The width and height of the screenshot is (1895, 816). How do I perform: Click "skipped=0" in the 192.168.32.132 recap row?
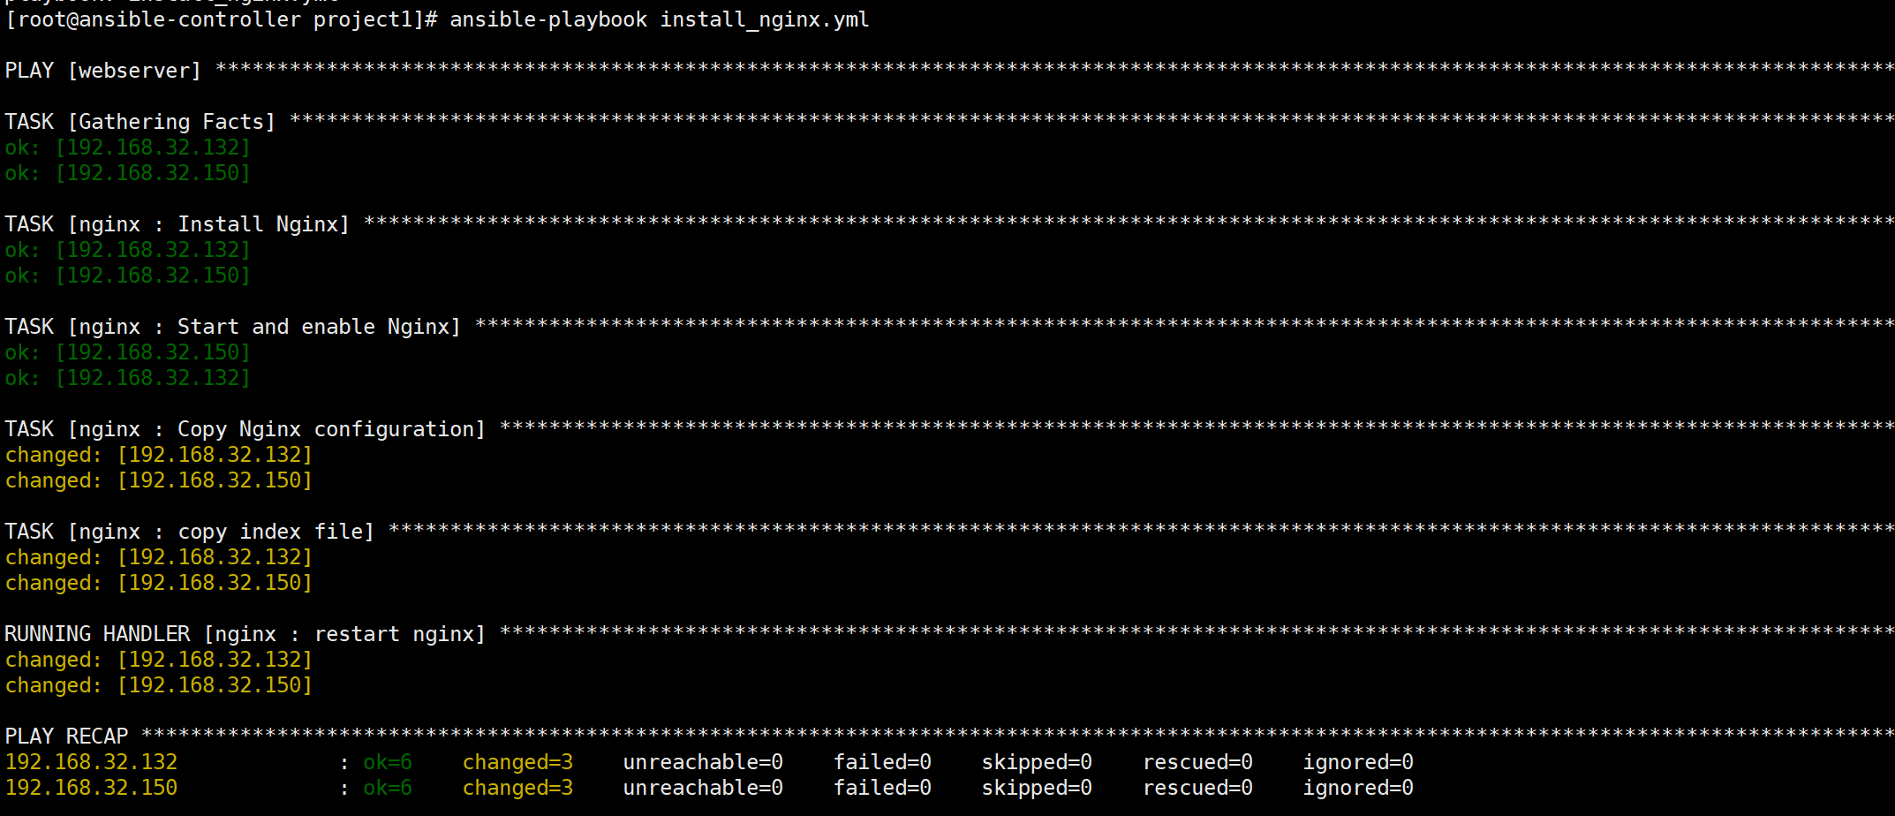pyautogui.click(x=1038, y=762)
